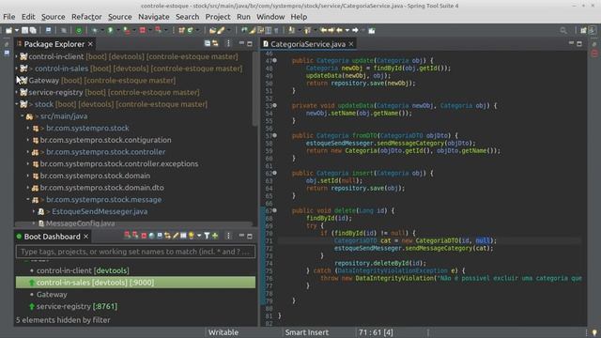
Task: Expand control-in-client project
Action: click(x=17, y=56)
